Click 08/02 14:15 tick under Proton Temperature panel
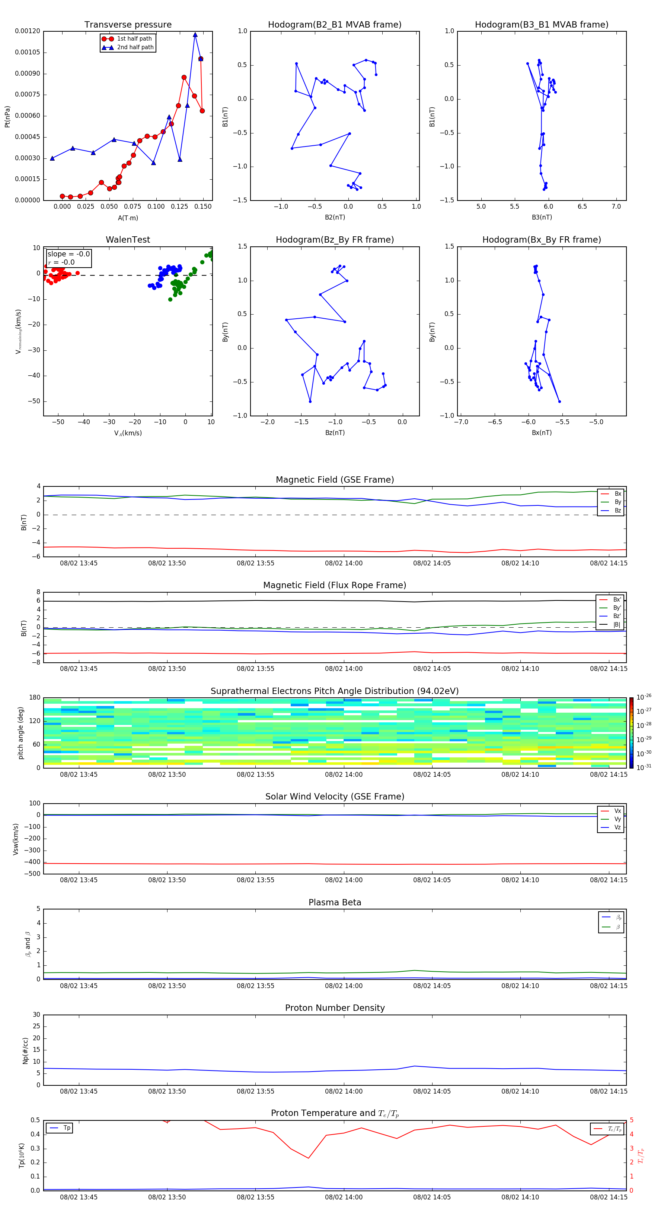The width and height of the screenshot is (670, 1230). (x=609, y=1197)
